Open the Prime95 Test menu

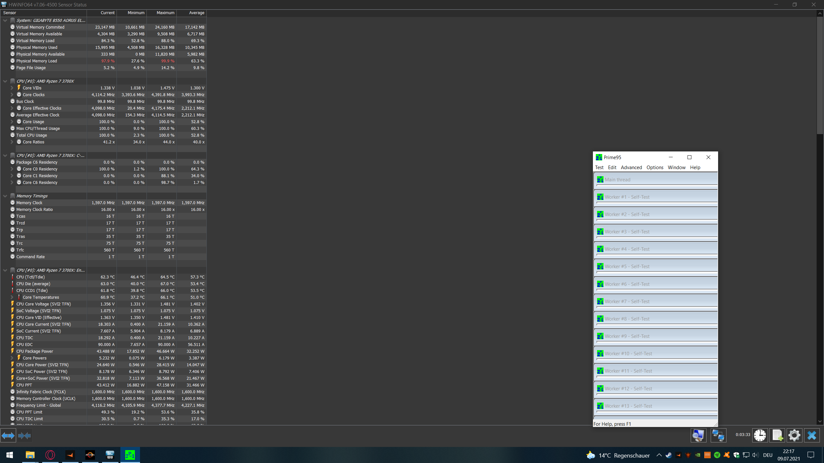click(599, 167)
